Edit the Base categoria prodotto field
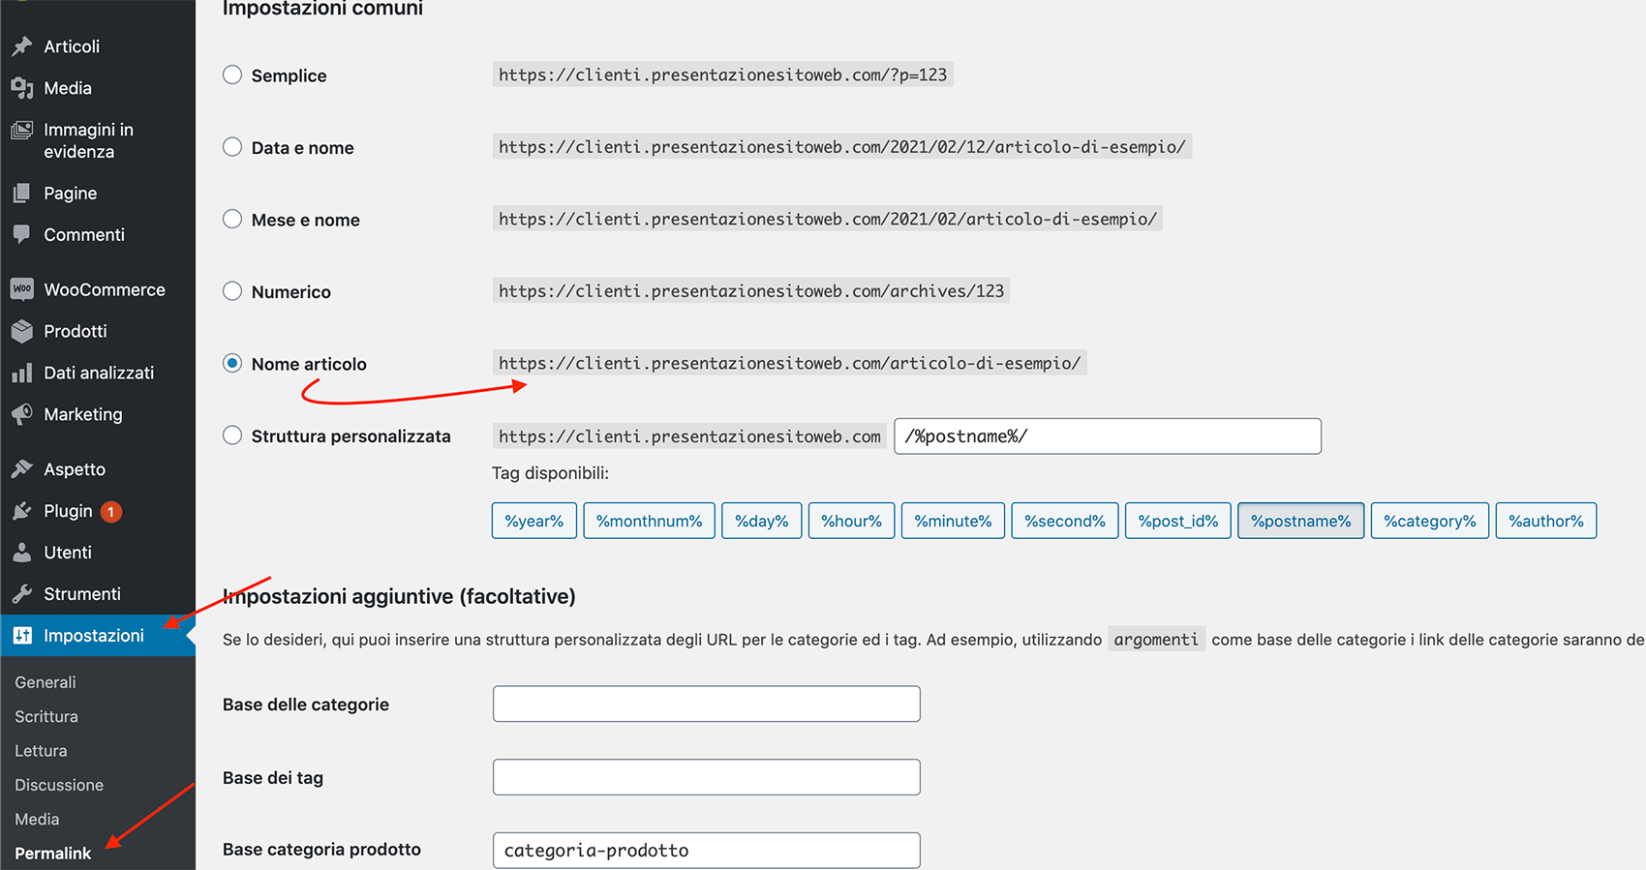Viewport: 1646px width, 870px height. [x=707, y=851]
